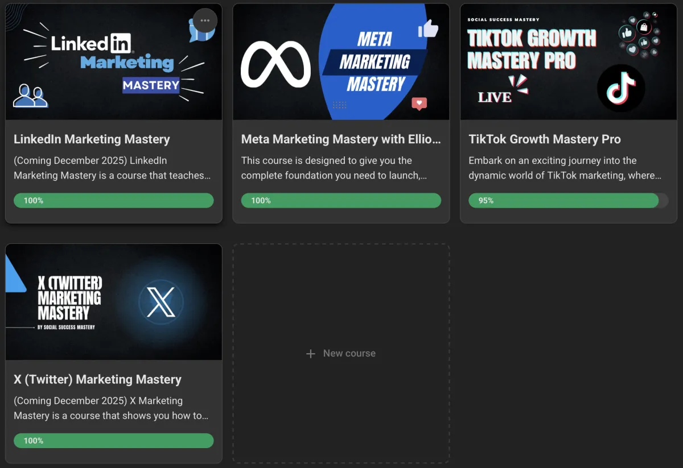Select the New course label text
Screen dimensions: 683x468
[x=349, y=353]
